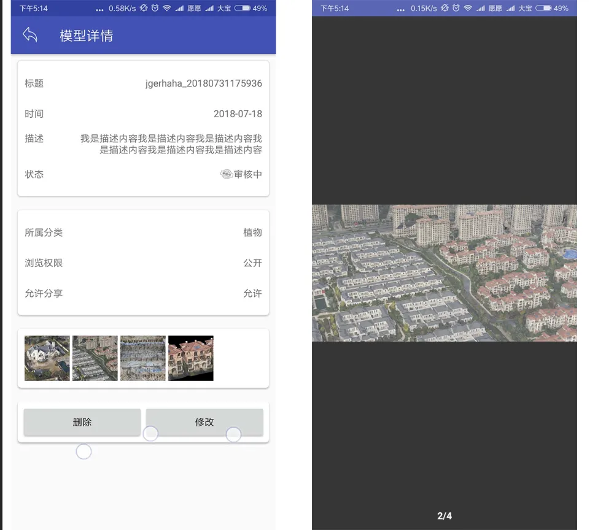Click the 模型详情 header title

(87, 36)
